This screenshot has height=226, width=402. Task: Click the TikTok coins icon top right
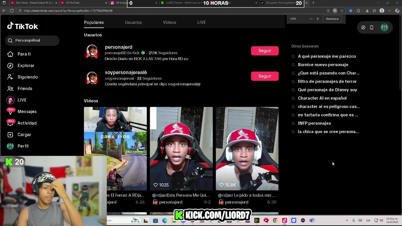[363, 27]
